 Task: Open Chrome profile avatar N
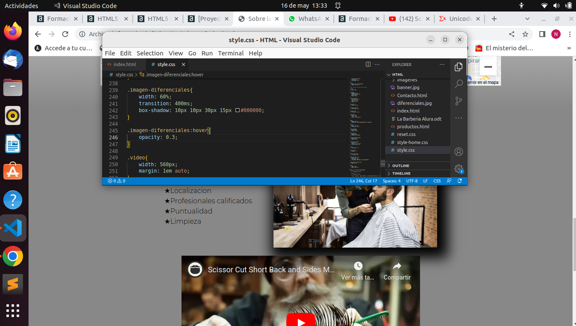coord(556,34)
